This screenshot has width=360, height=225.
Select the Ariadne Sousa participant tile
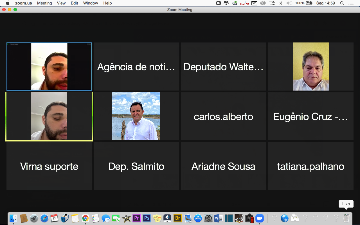(224, 166)
